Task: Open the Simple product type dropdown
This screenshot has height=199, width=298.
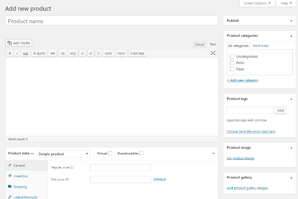Action: 63,154
